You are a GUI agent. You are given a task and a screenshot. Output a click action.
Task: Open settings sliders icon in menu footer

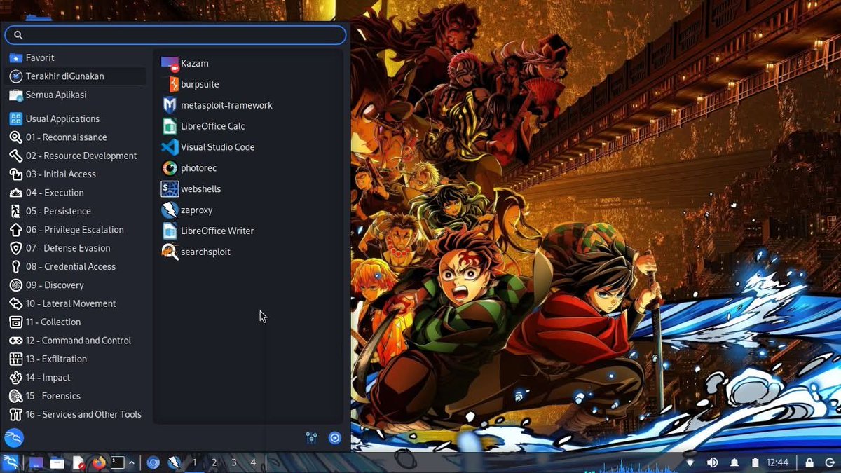[312, 438]
